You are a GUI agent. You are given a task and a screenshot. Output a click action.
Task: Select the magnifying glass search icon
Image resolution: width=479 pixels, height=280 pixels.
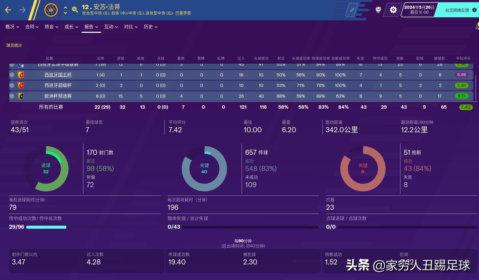coord(75,9)
